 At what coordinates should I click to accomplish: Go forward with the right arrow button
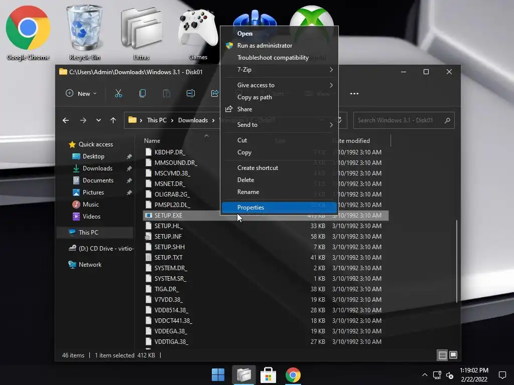point(83,120)
